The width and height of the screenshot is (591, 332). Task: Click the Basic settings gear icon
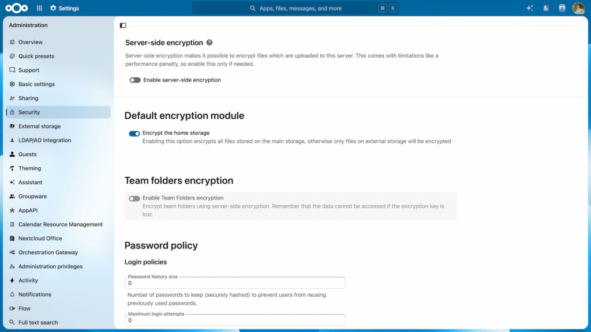(12, 84)
